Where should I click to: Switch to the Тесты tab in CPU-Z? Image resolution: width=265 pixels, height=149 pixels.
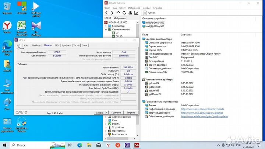click(x=77, y=45)
